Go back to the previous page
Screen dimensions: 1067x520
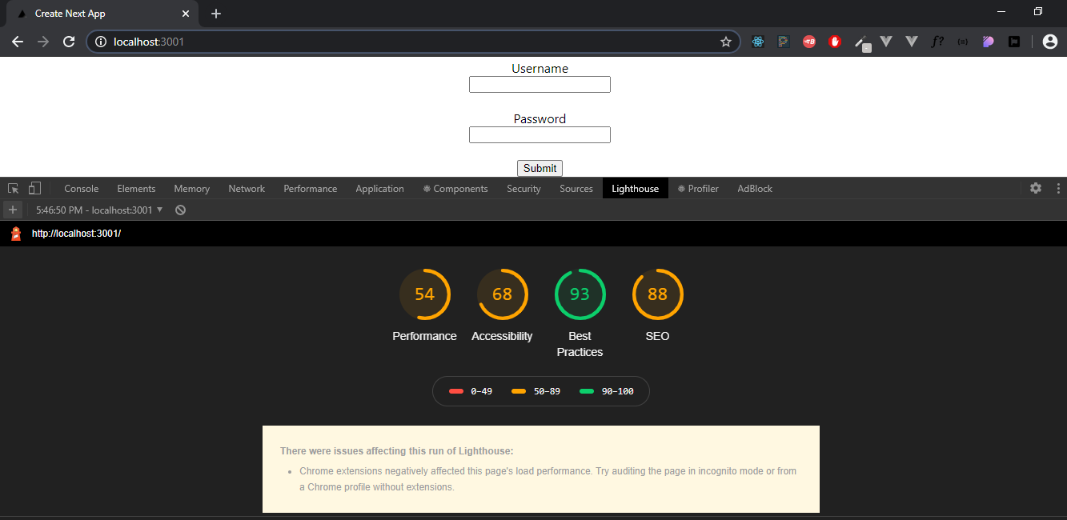tap(18, 42)
